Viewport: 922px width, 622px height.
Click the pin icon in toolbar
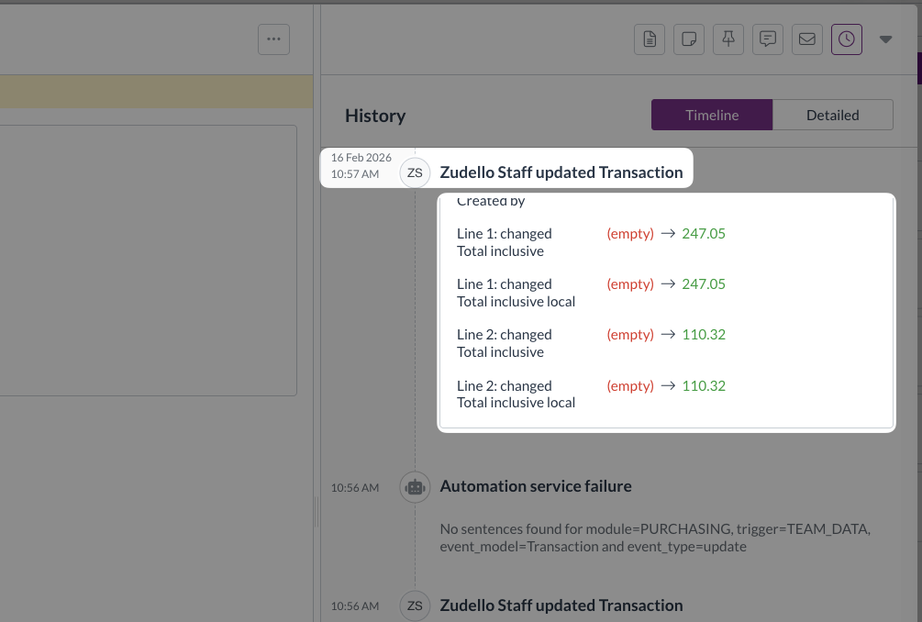point(728,39)
